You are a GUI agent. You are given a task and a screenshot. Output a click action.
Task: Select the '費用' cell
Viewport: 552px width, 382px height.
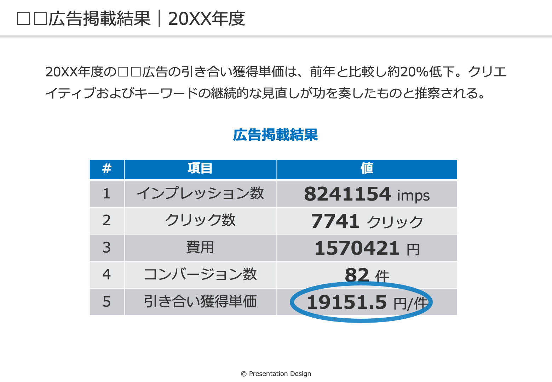coord(200,248)
